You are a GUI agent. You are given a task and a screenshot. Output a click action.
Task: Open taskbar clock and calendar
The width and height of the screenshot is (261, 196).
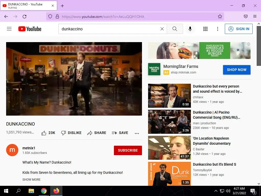239,191
